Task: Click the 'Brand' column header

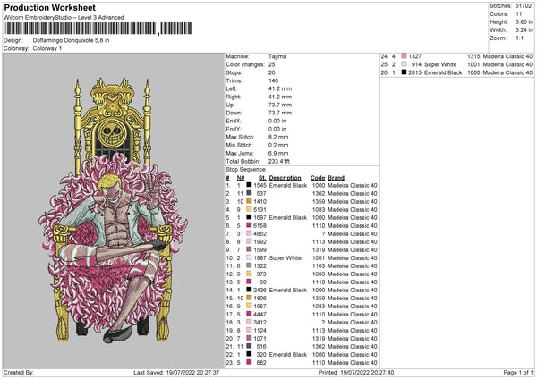Action: click(336, 178)
